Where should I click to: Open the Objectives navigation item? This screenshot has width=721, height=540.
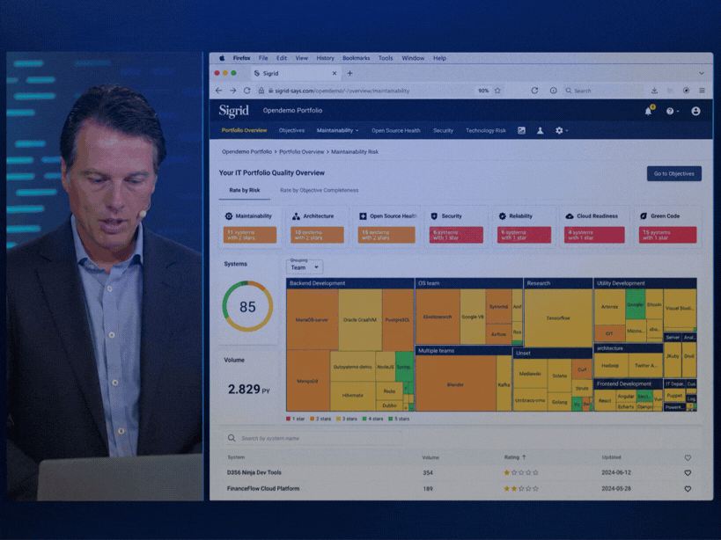point(291,131)
